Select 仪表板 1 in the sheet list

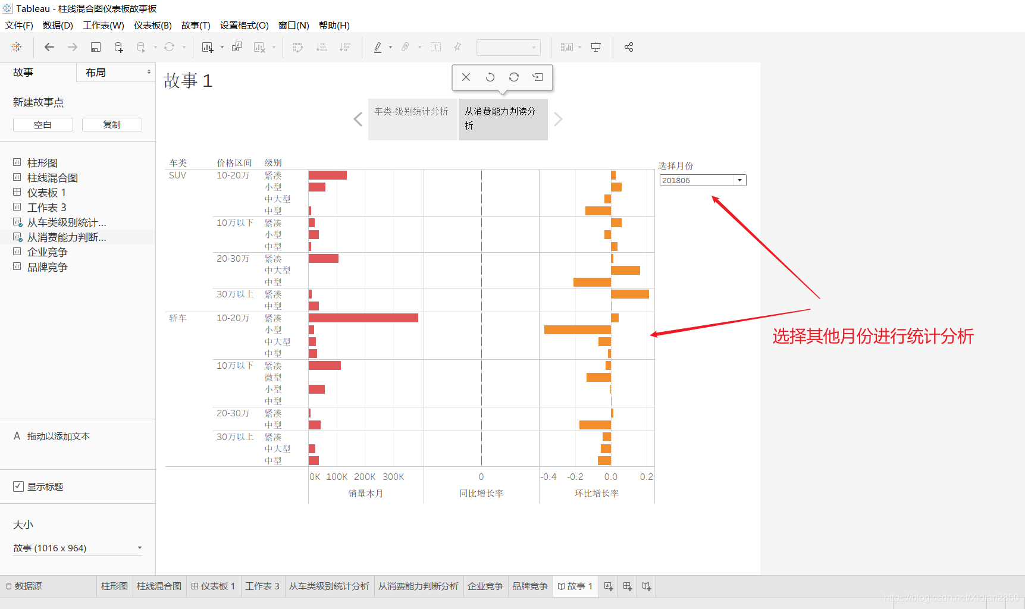(x=46, y=193)
